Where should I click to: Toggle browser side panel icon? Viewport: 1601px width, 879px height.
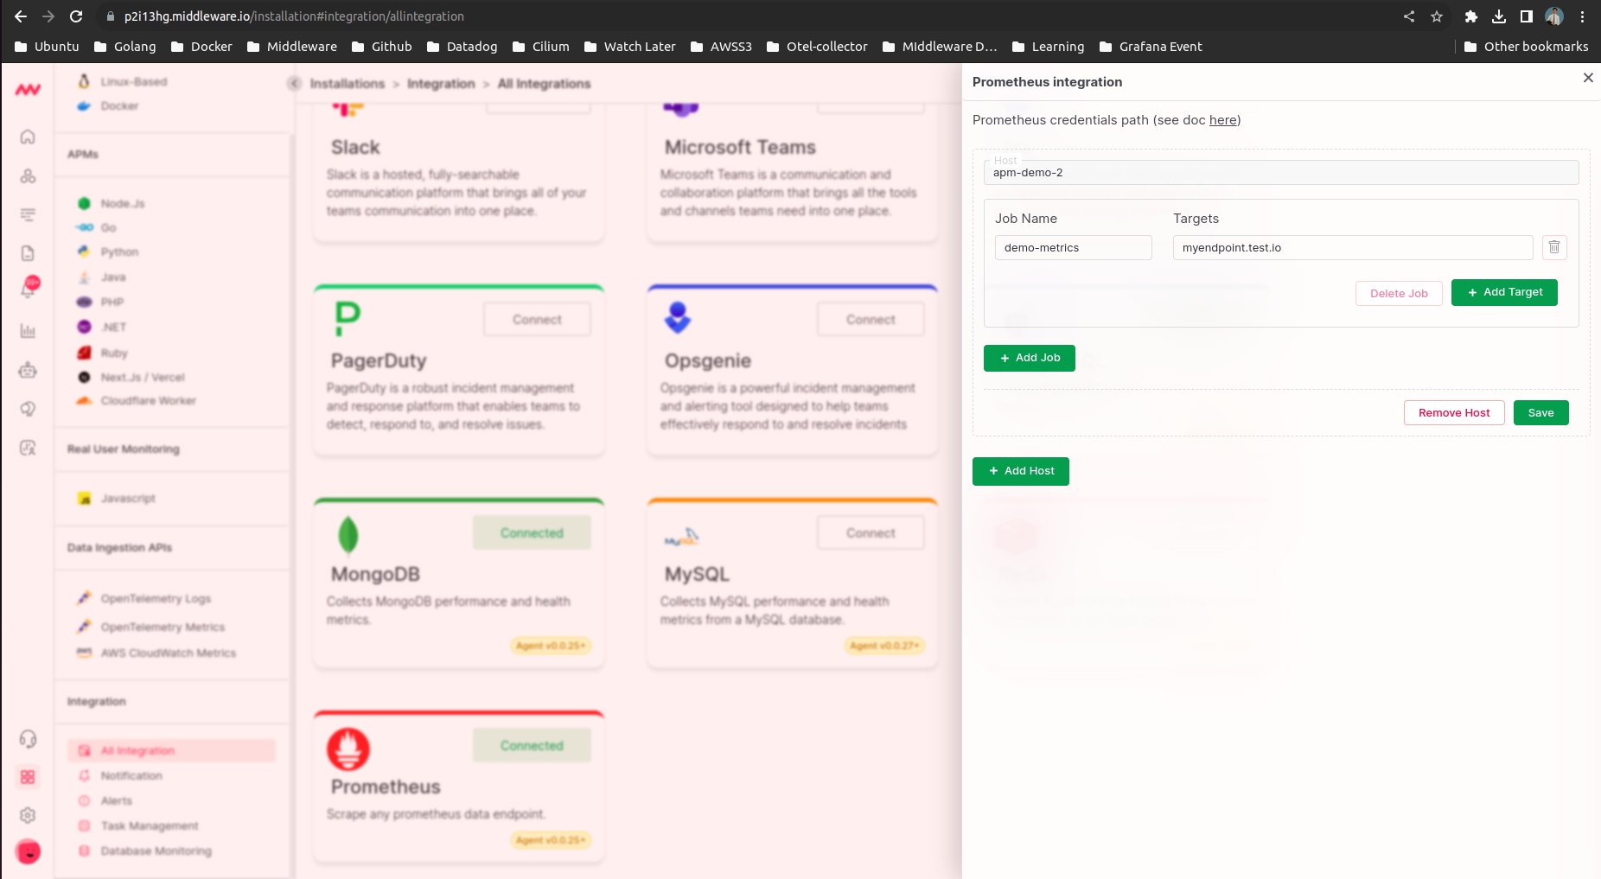1527,16
